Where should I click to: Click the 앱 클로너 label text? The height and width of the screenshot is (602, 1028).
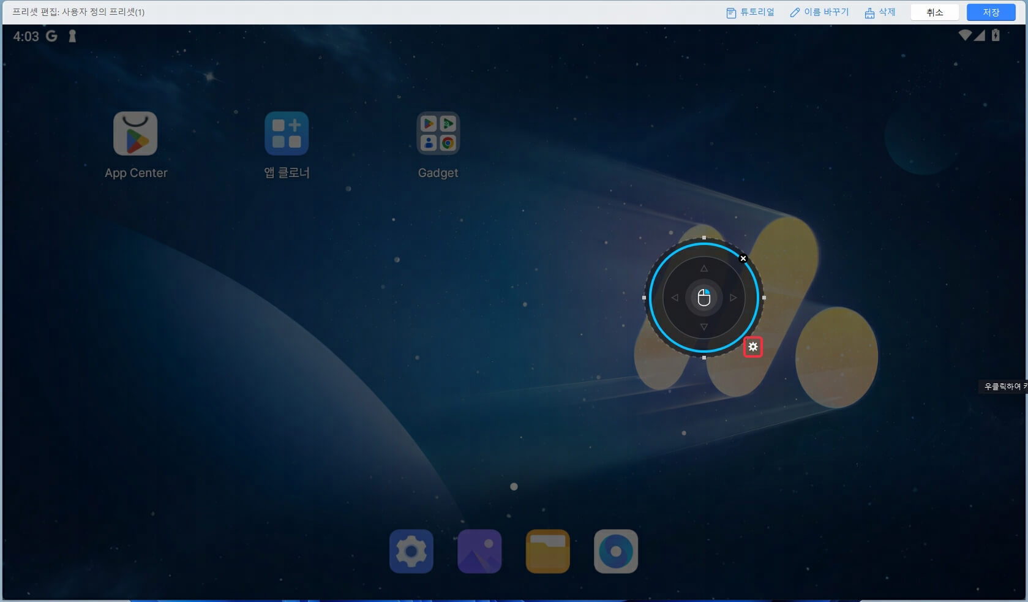point(287,173)
